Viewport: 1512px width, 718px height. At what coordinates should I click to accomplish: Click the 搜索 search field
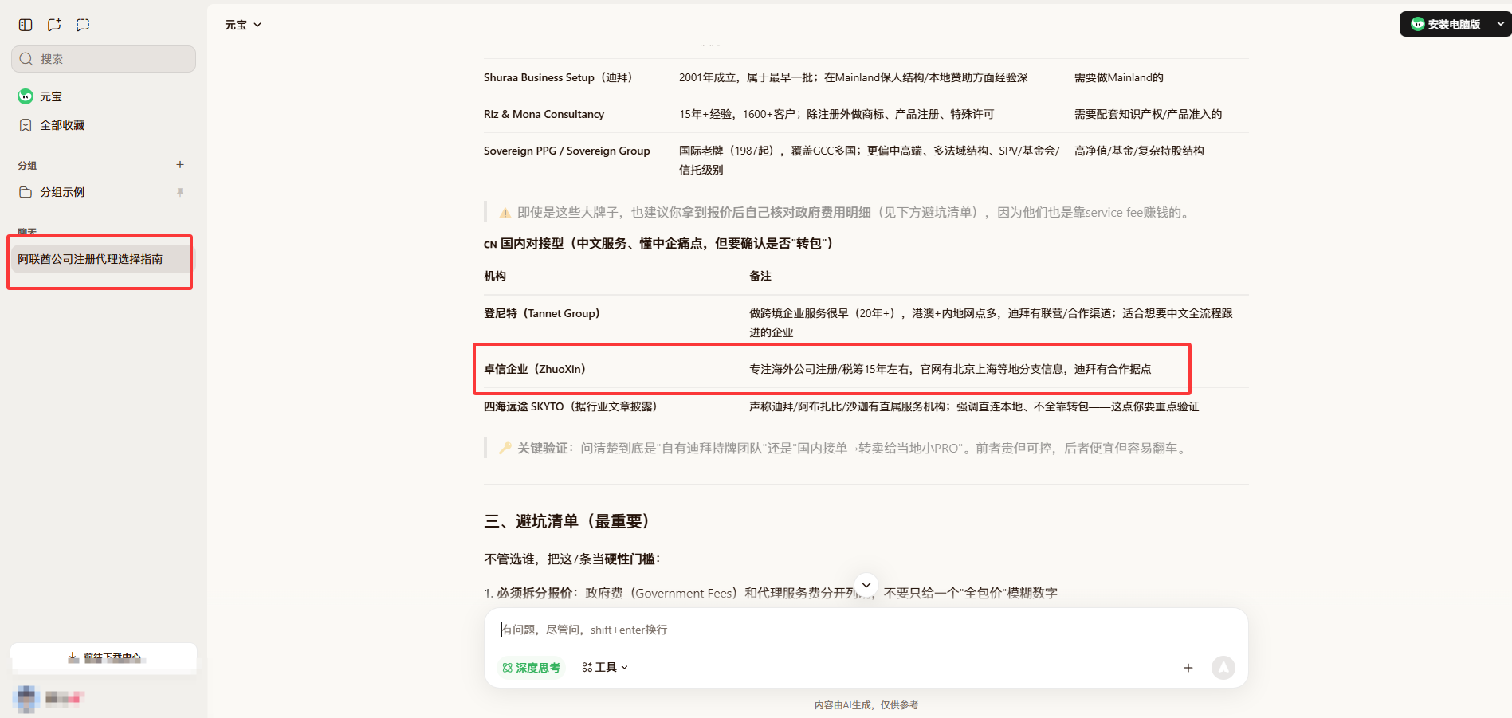(x=104, y=59)
